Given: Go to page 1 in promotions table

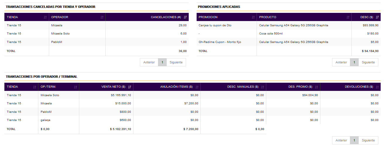Looking at the screenshot, I should pos(354,62).
